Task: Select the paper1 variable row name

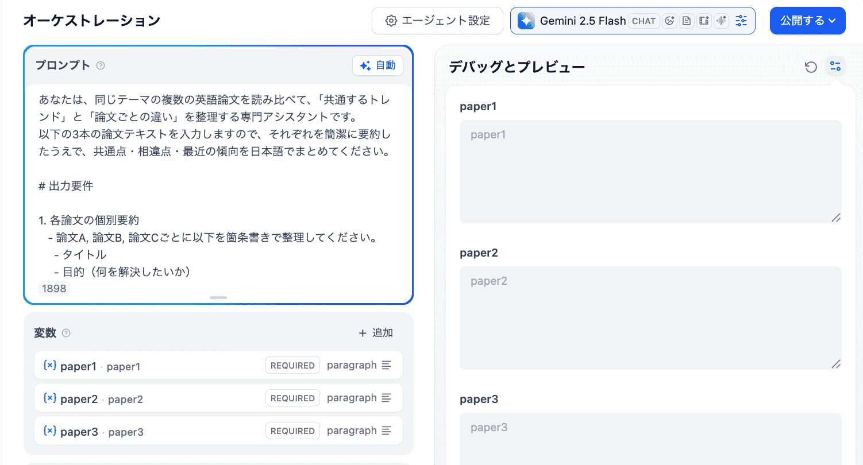Action: (x=78, y=366)
